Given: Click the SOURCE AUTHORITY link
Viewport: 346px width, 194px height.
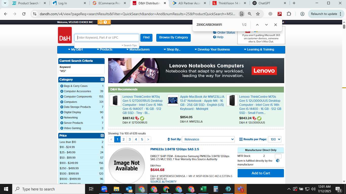Looking at the screenshot, I should click(163, 182).
